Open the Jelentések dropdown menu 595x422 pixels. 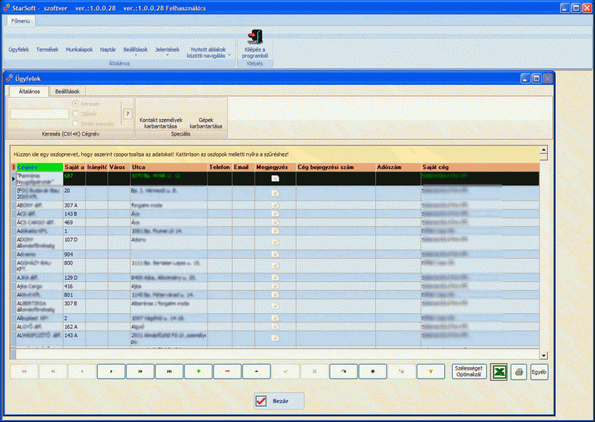pyautogui.click(x=167, y=51)
